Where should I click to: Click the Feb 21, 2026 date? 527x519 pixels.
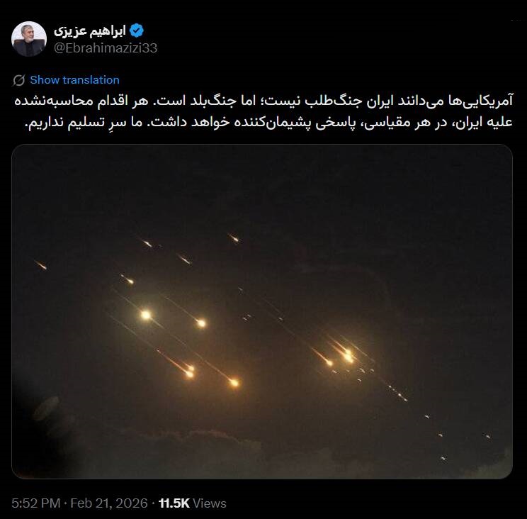coord(109,503)
